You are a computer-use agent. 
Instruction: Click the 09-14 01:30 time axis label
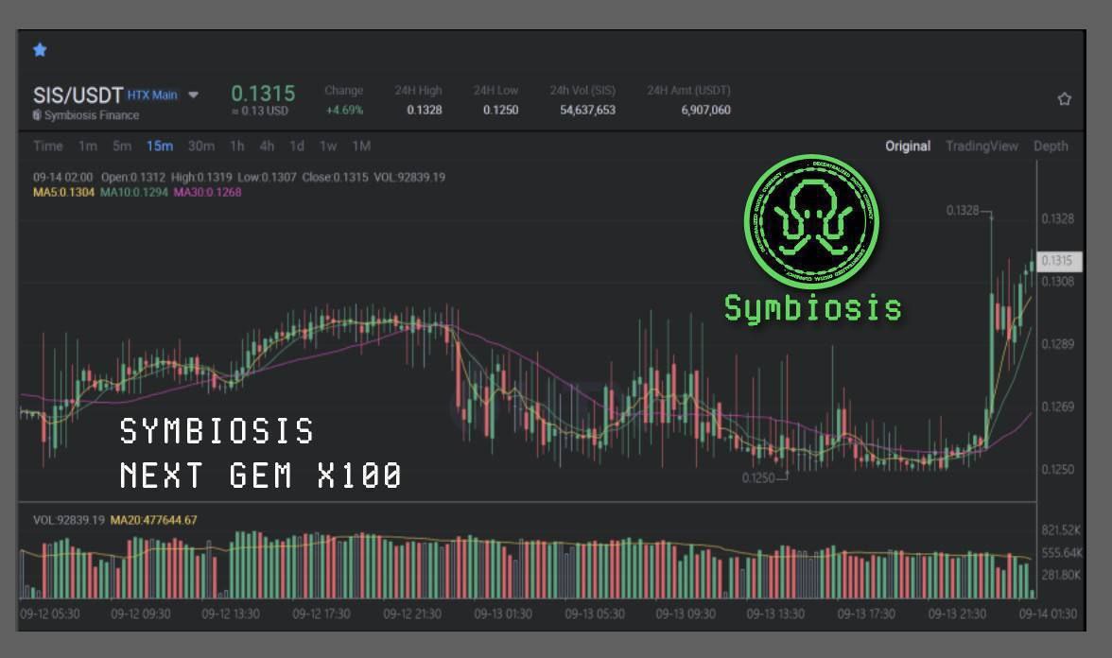tap(1048, 614)
